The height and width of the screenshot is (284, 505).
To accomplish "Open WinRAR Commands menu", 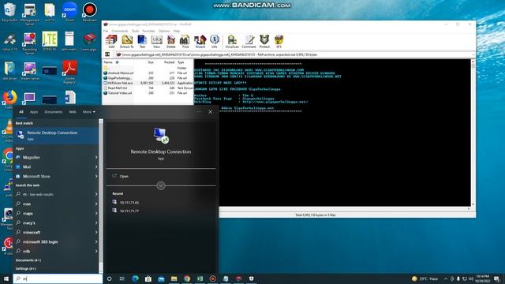I will [x=119, y=31].
